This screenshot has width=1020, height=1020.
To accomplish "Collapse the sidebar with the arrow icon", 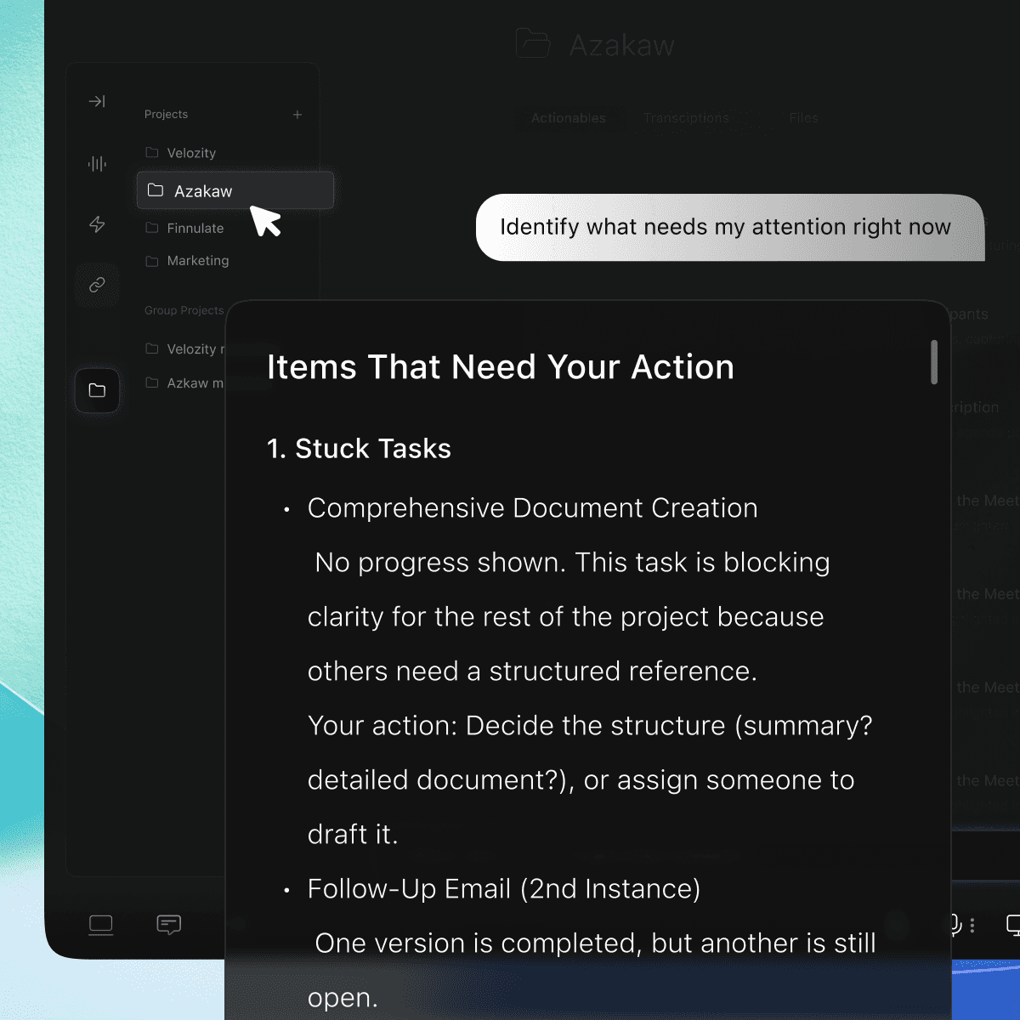I will pos(98,101).
